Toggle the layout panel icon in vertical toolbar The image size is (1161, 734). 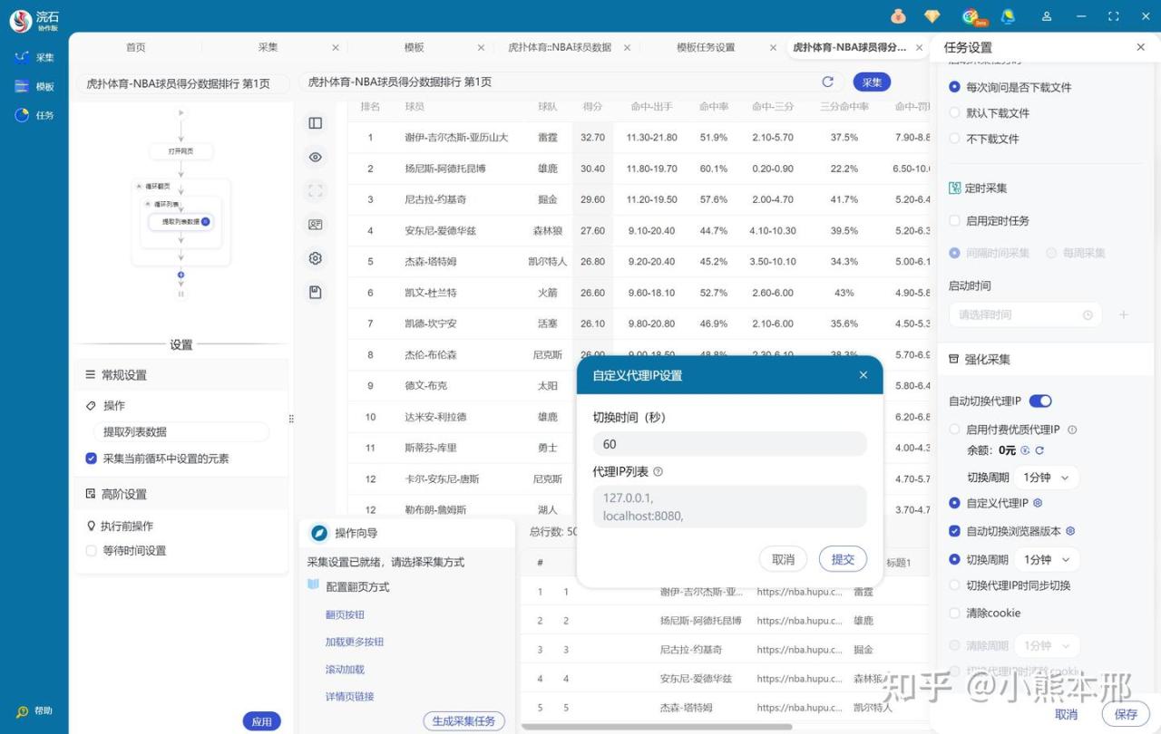click(316, 122)
